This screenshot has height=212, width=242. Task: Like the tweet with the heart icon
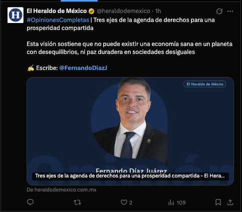[124, 202]
